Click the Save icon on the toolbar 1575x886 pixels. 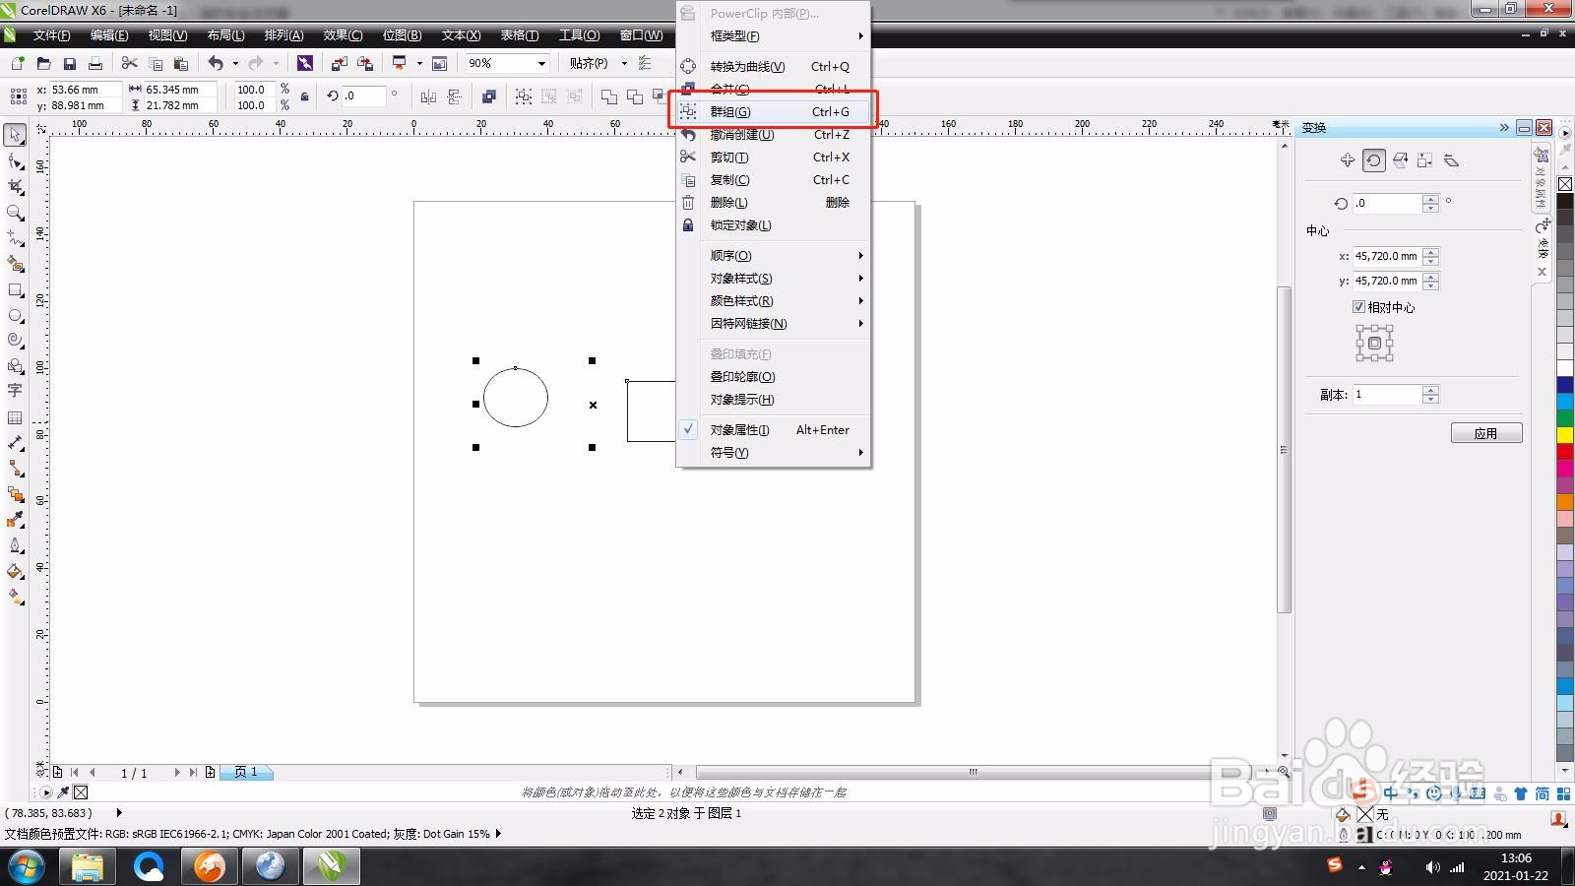click(69, 63)
